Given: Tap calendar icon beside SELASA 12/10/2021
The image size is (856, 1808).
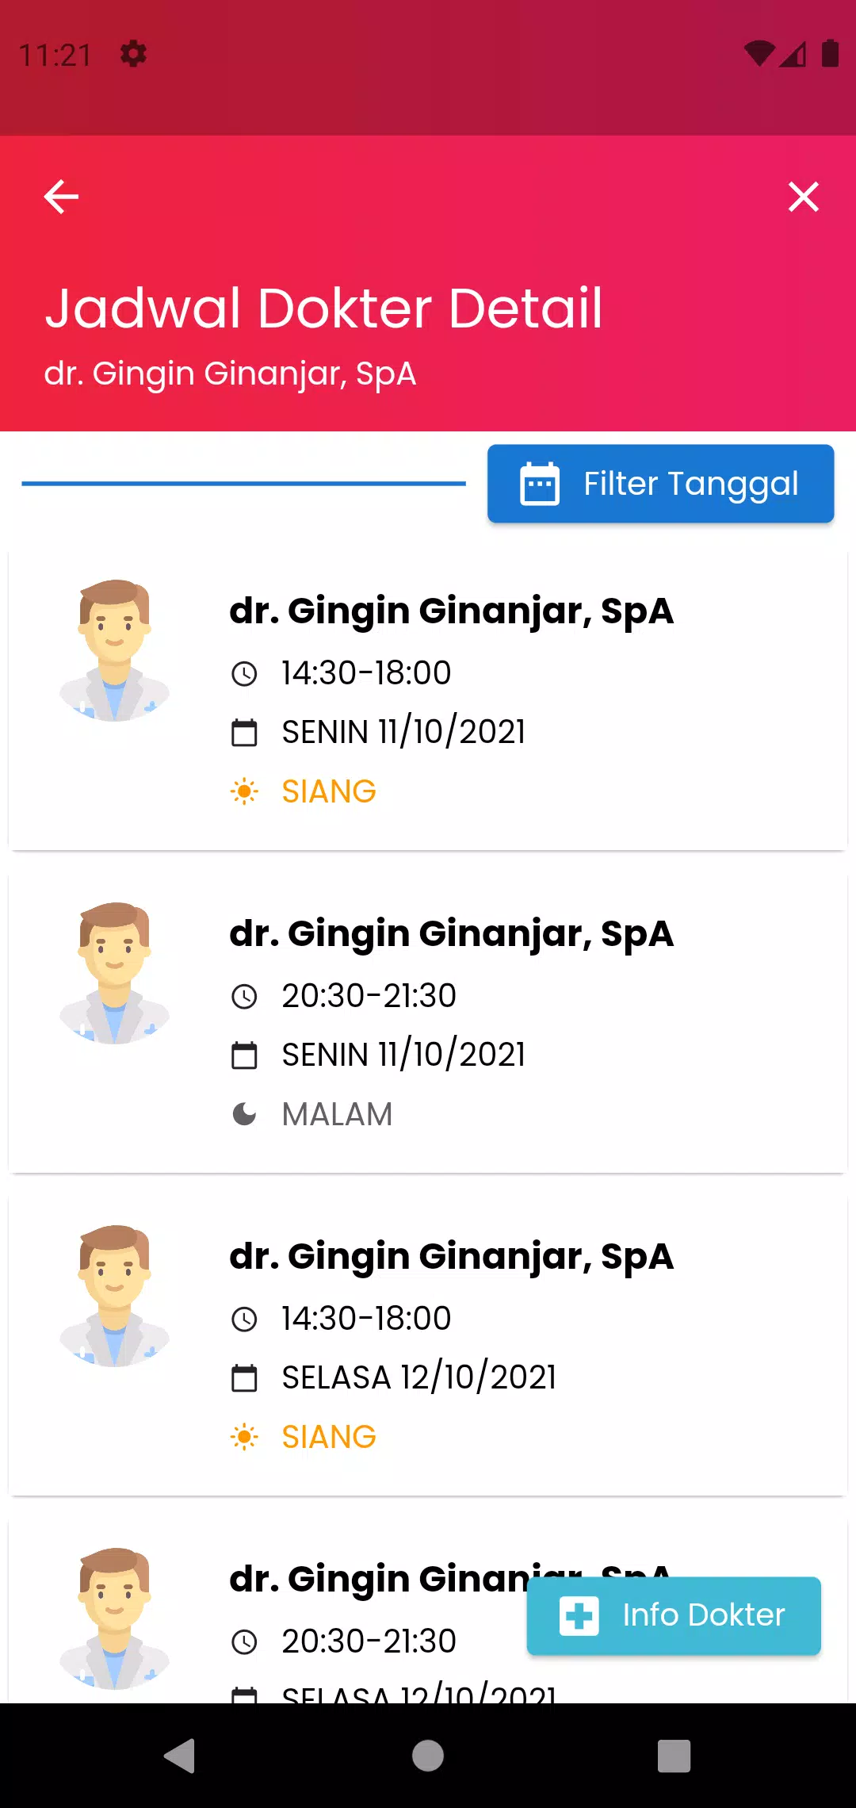Looking at the screenshot, I should coord(244,1377).
